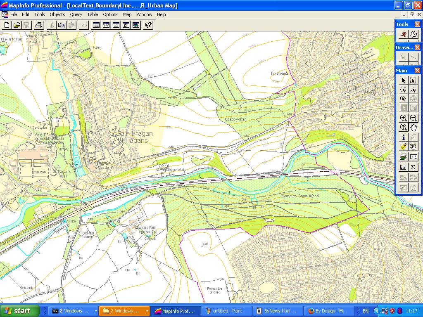Click the 'Recreation Ground' map label
The image size is (423, 317).
(x=215, y=290)
